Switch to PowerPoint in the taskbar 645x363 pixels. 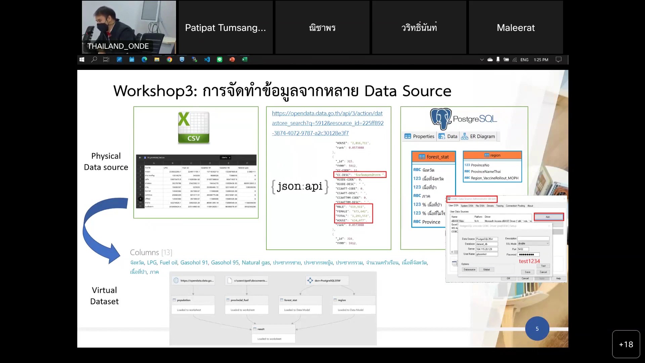click(232, 59)
